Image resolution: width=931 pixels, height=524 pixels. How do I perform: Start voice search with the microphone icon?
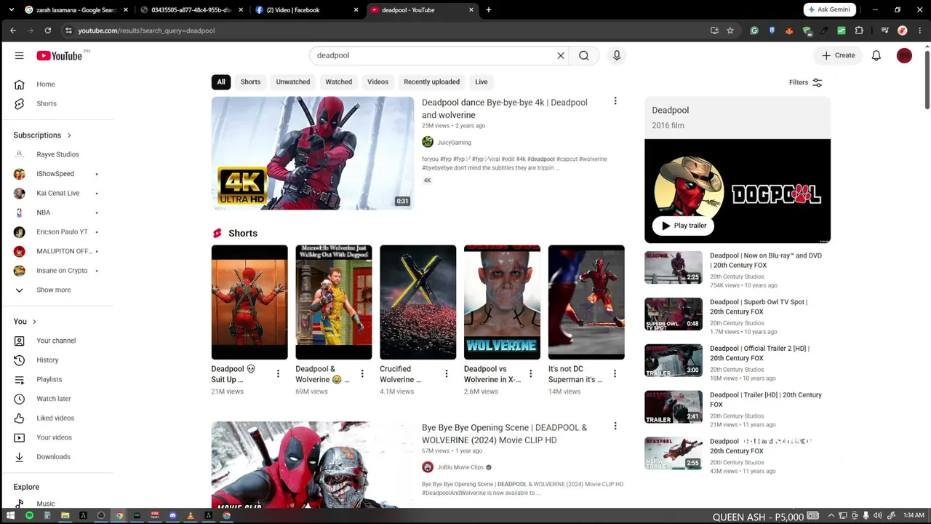click(617, 55)
